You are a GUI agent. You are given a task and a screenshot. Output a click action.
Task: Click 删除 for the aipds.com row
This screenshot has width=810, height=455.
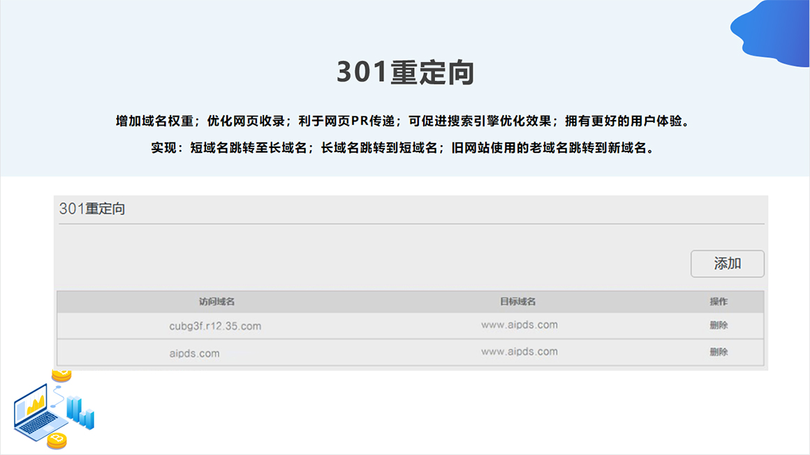pyautogui.click(x=719, y=352)
